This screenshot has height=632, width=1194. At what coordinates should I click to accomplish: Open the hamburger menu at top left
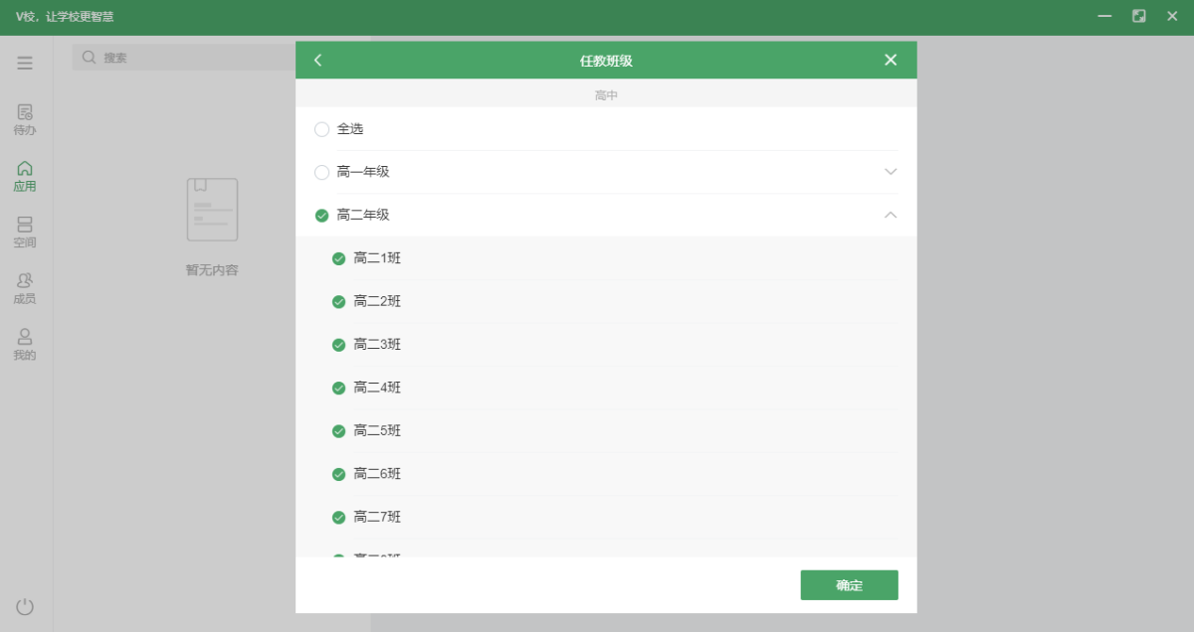(x=24, y=62)
